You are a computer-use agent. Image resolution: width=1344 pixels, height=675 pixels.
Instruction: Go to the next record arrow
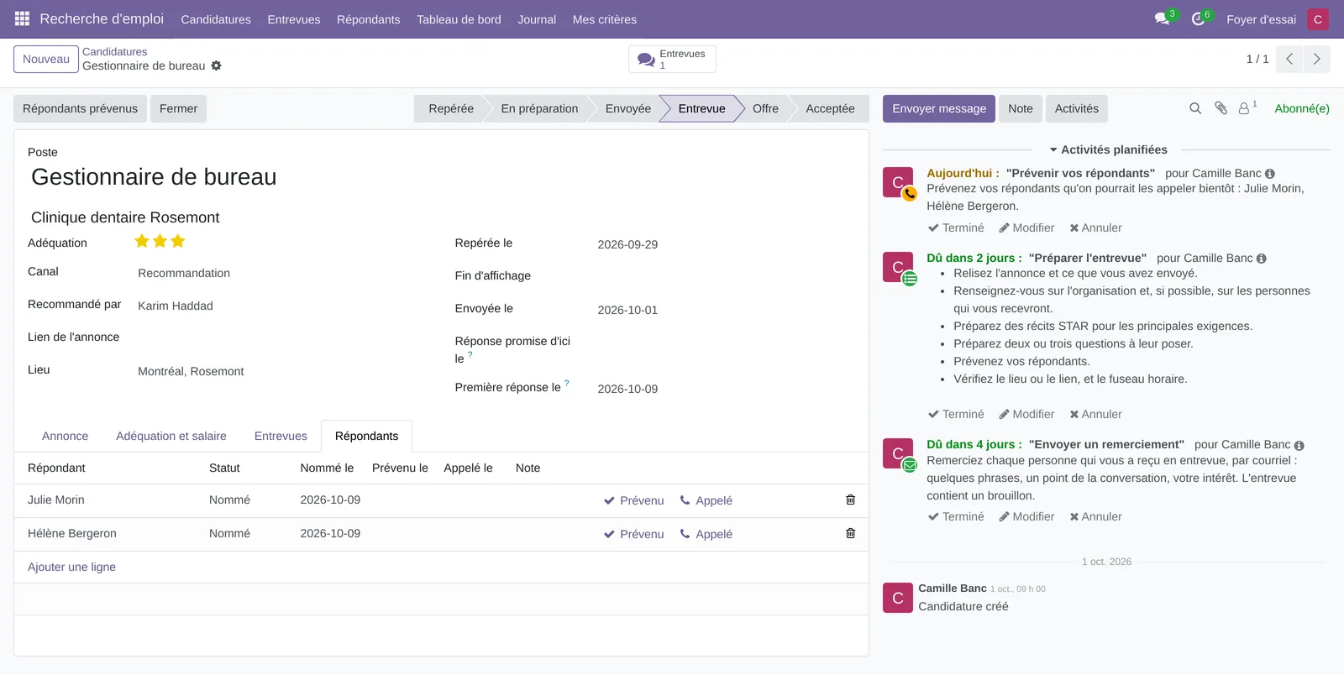[x=1316, y=59]
